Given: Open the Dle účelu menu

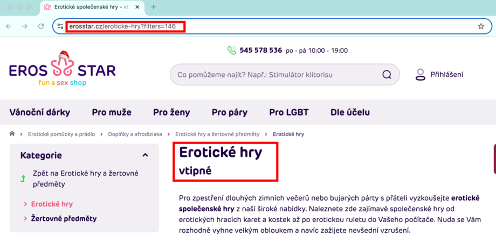Looking at the screenshot, I should [x=350, y=112].
